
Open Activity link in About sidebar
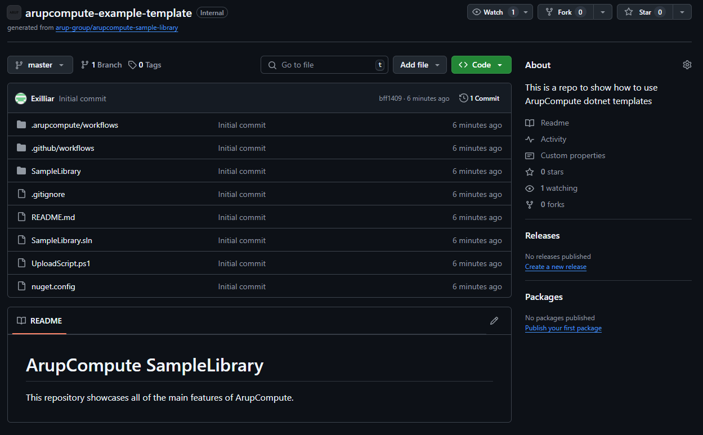[554, 139]
